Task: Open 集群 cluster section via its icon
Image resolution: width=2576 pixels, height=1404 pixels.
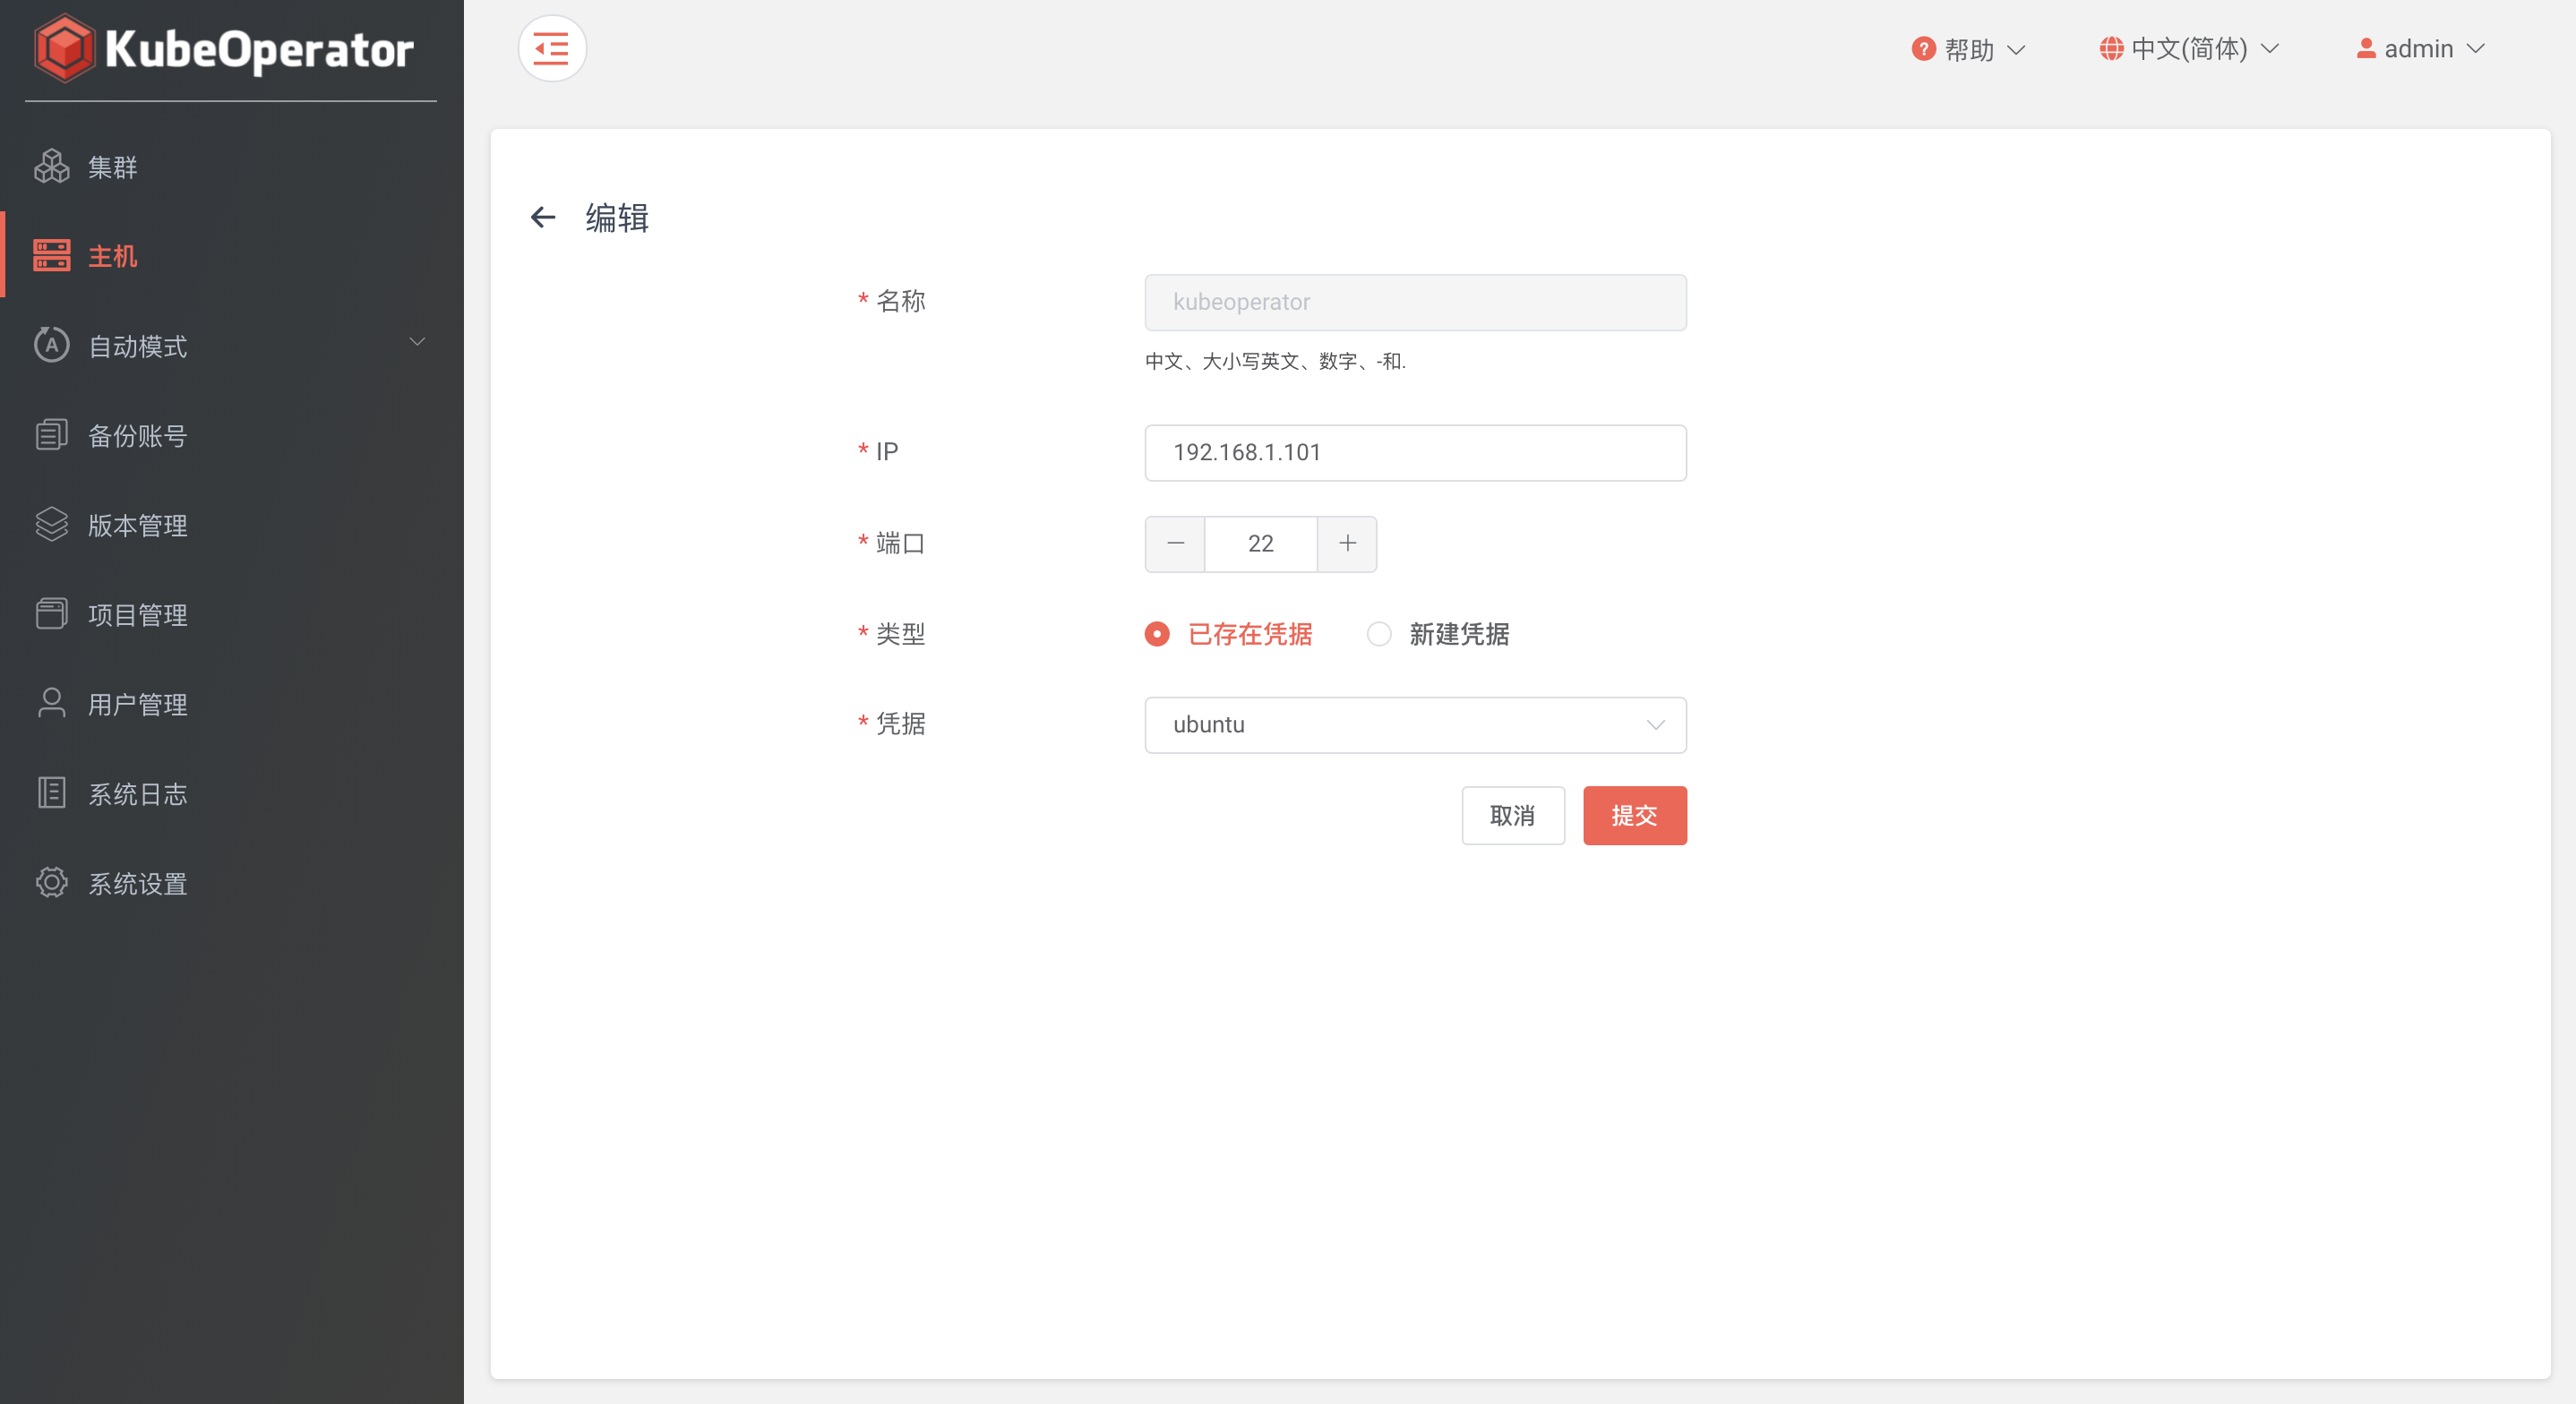Action: click(51, 167)
